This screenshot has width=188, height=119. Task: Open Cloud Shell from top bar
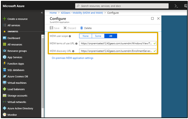[x=176, y=6]
